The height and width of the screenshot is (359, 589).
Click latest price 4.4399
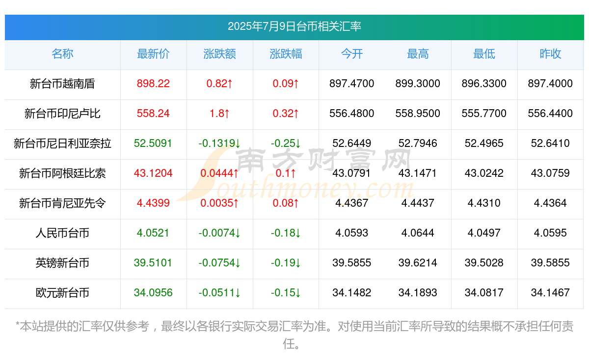[153, 203]
